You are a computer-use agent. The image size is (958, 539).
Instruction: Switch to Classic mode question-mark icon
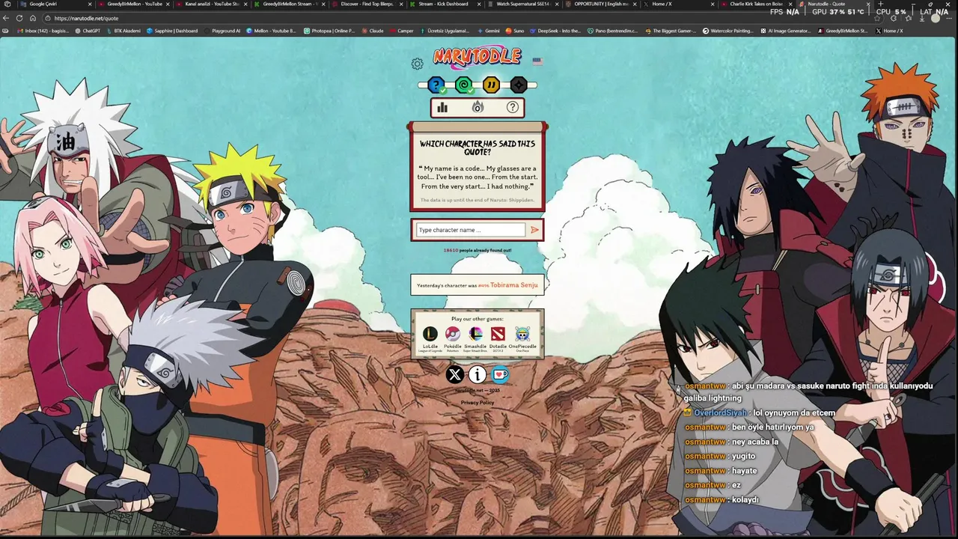(x=436, y=85)
